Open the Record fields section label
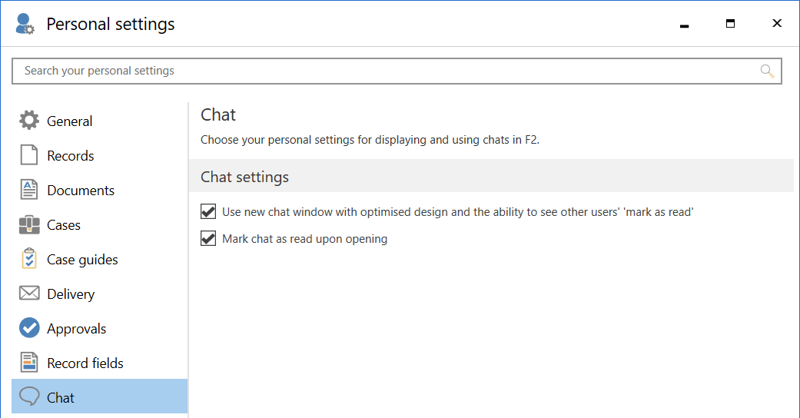The image size is (800, 418). point(85,363)
